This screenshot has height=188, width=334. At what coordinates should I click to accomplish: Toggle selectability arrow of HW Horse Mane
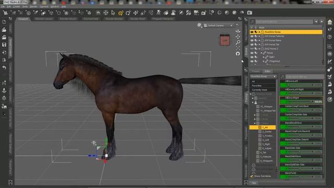pos(256,40)
